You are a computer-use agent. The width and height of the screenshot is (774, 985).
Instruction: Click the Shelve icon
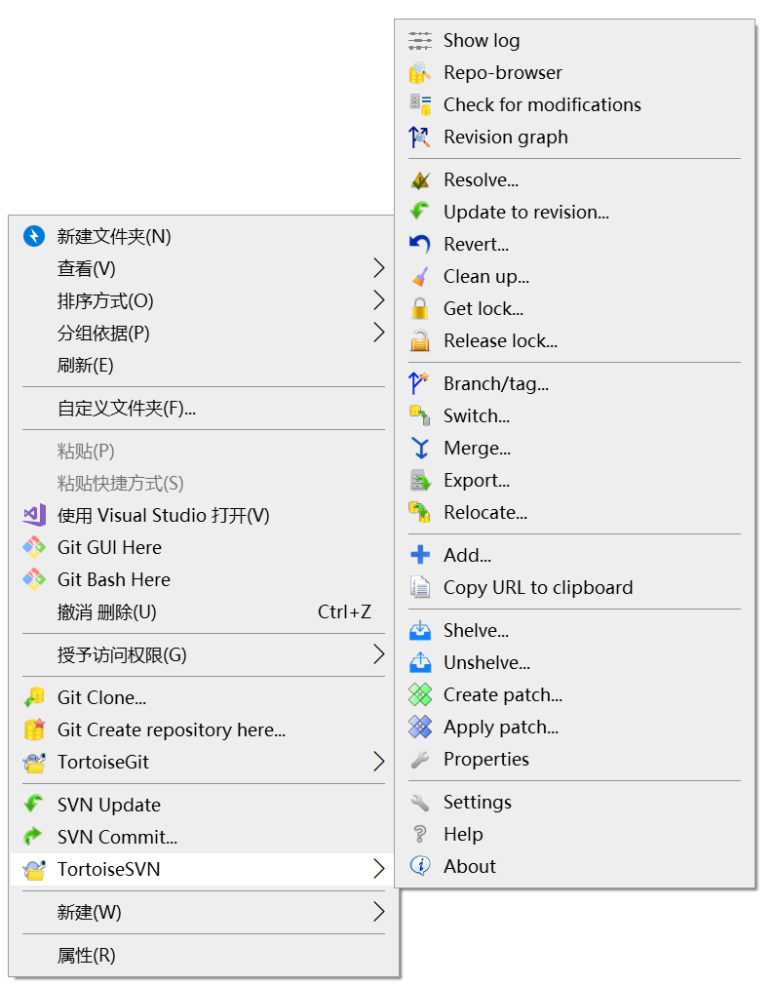(420, 630)
